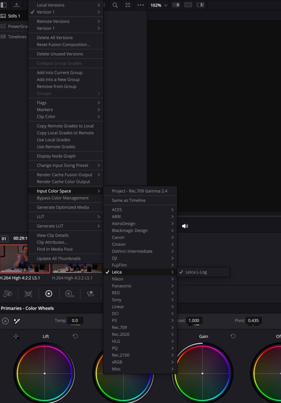The height and width of the screenshot is (403, 281).
Task: Toggle Auto Balance 'A' button
Action: [x=5, y=321]
